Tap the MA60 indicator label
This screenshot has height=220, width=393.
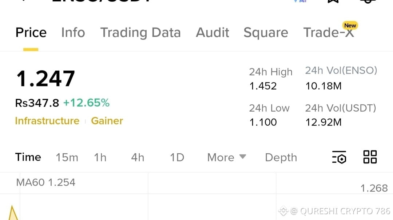coord(46,182)
